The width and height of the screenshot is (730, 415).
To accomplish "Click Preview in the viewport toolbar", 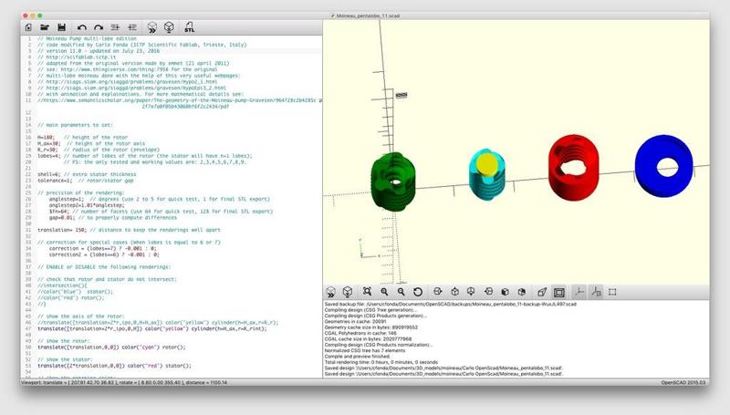I will tap(330, 292).
